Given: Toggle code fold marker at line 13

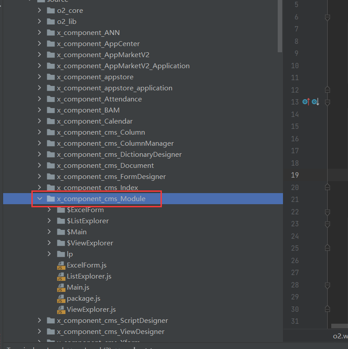Looking at the screenshot, I should pos(327,102).
